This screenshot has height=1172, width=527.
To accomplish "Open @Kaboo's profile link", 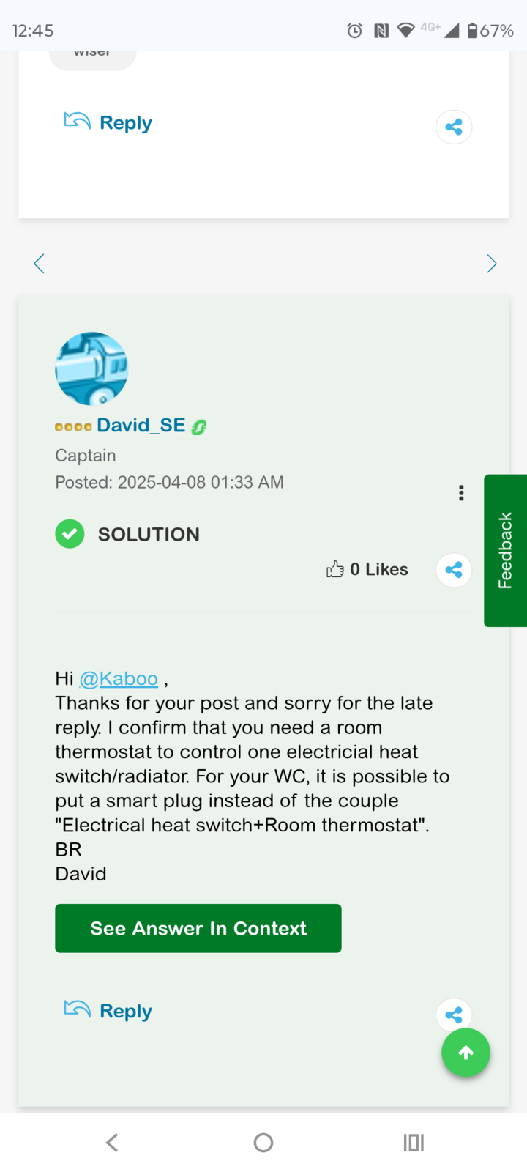I will click(x=119, y=678).
